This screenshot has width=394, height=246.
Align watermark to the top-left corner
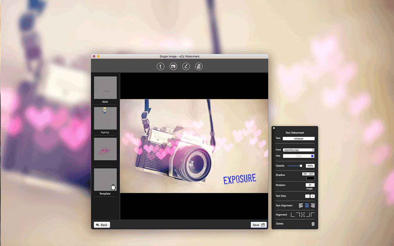313,215
